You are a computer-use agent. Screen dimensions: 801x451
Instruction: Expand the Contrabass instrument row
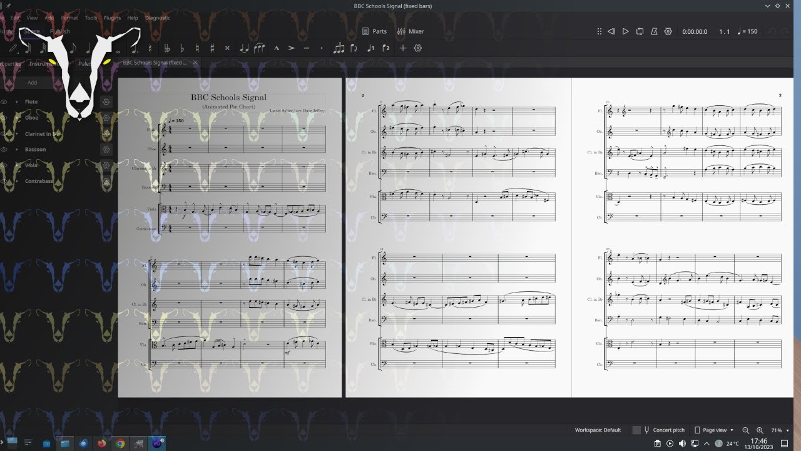click(18, 181)
